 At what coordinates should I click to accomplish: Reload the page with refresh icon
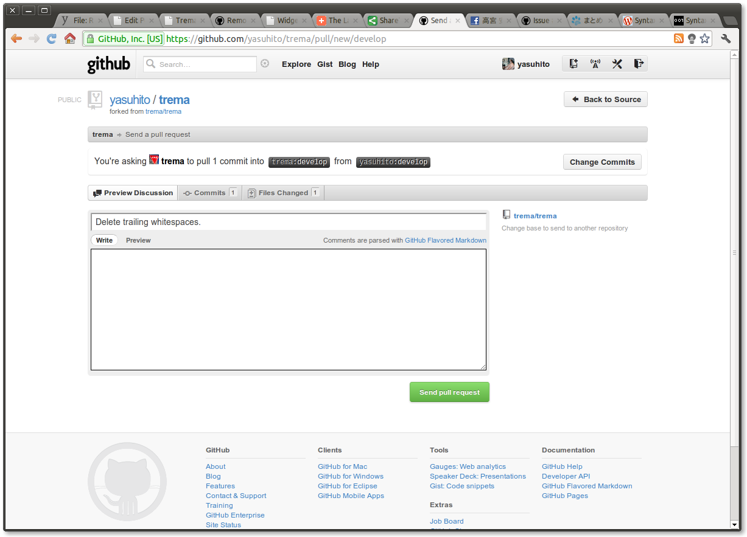pos(52,38)
